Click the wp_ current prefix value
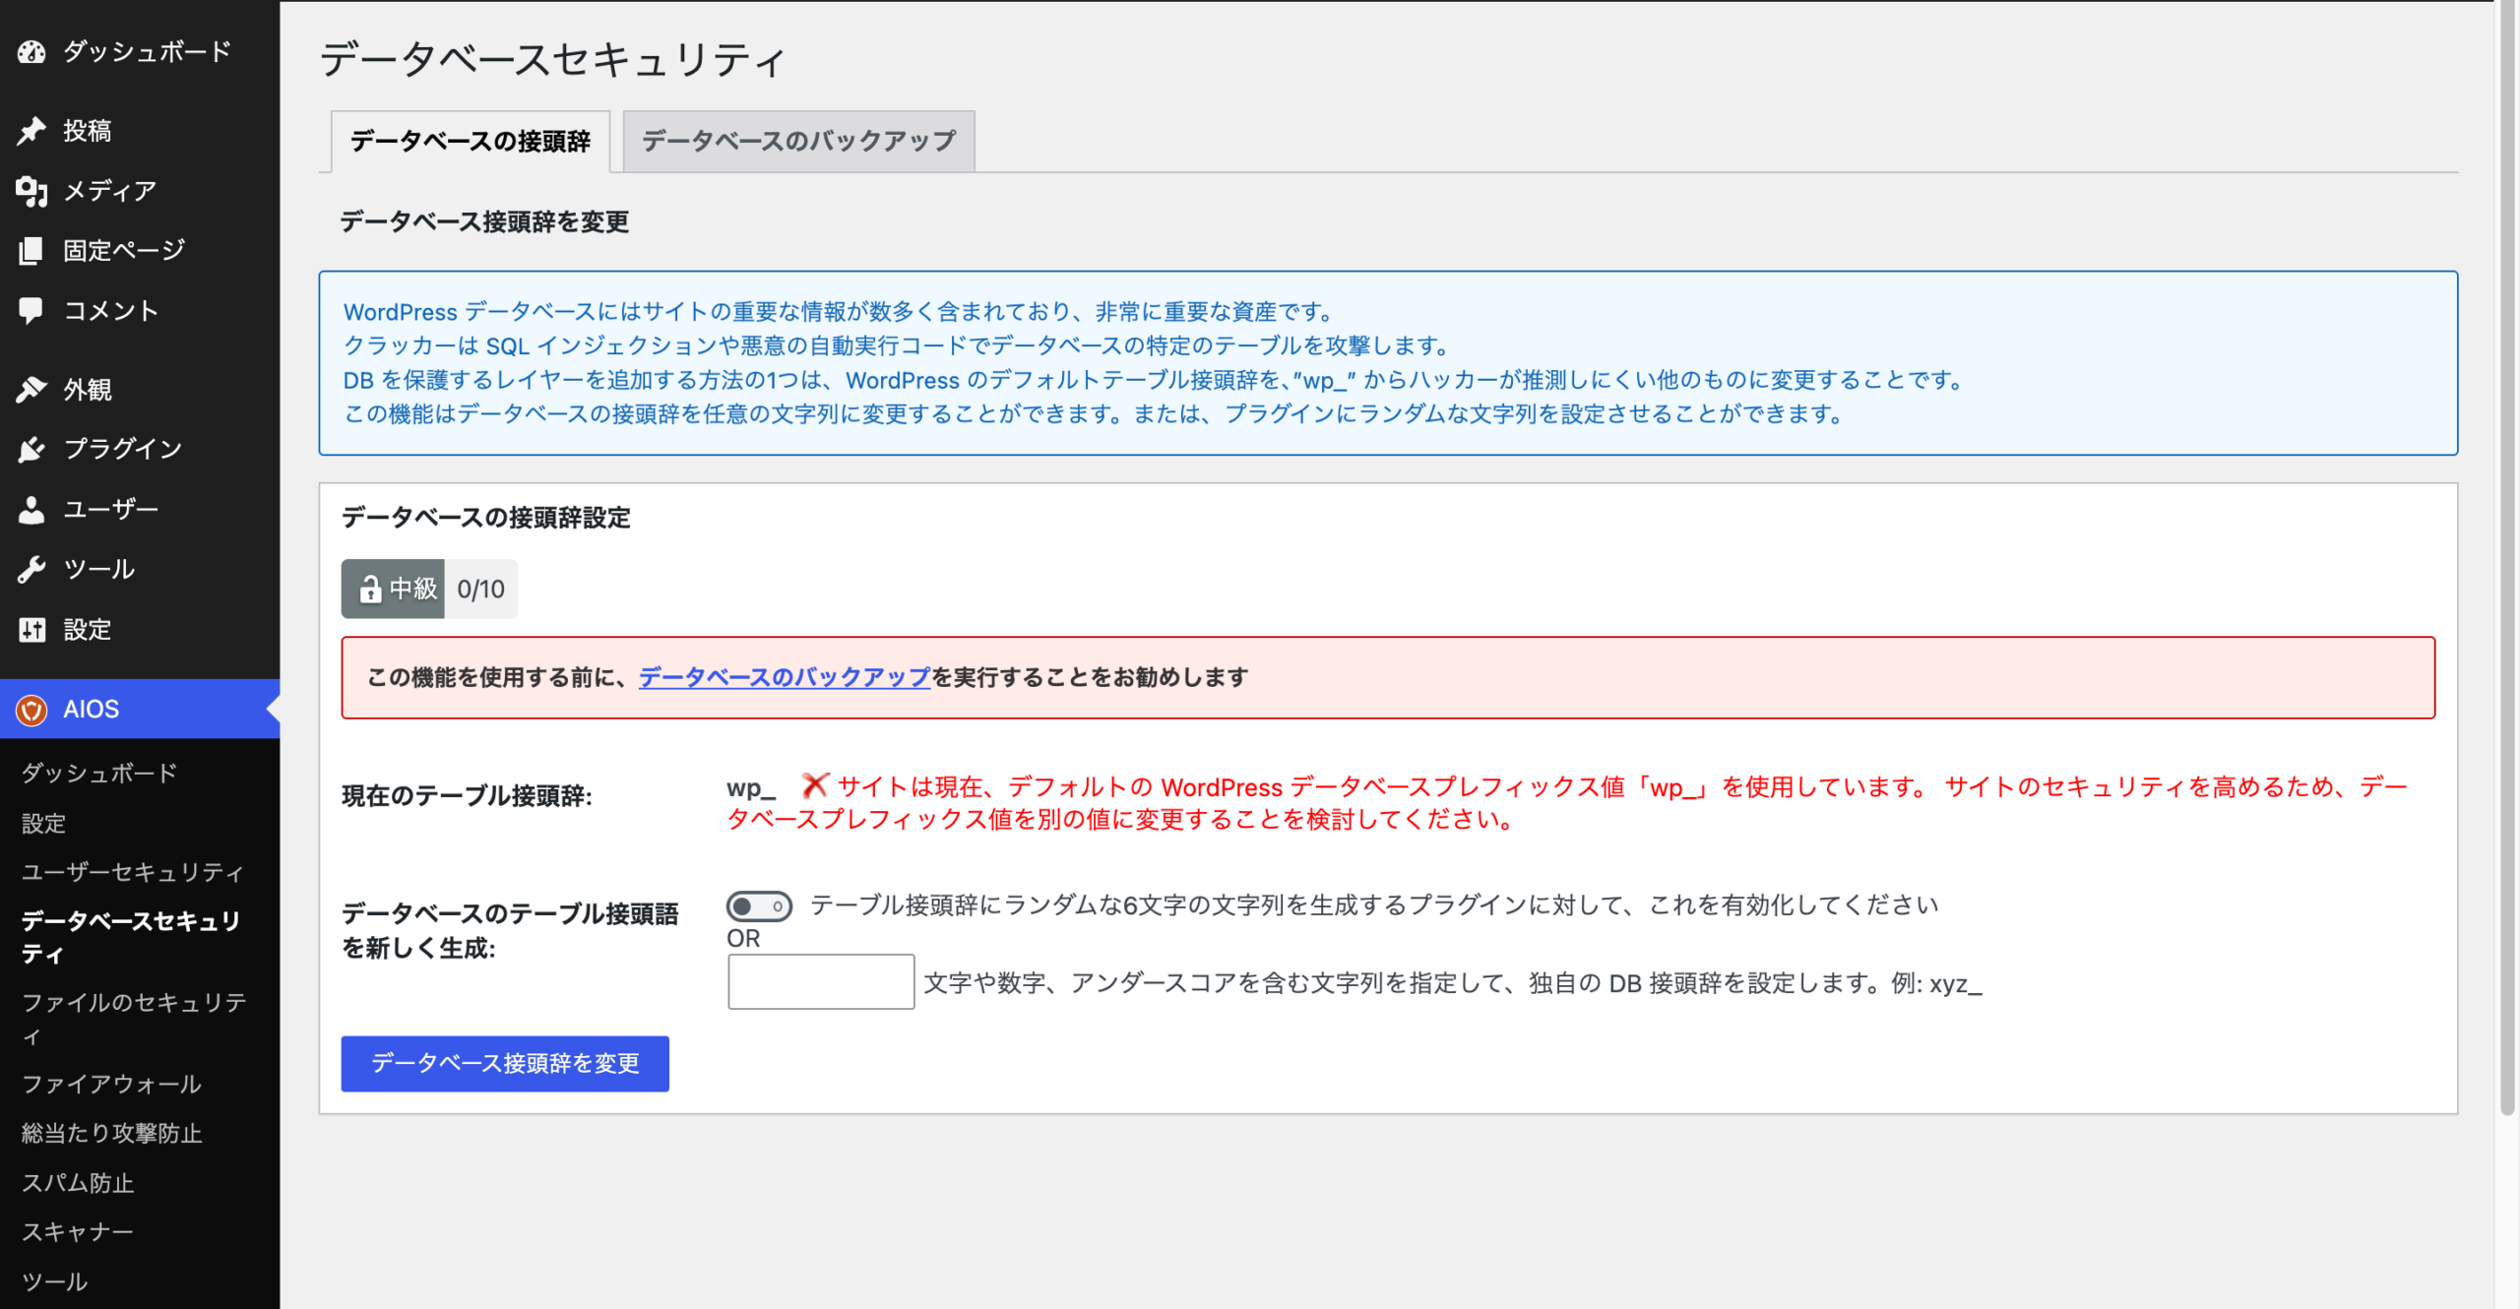Viewport: 2520px width, 1309px height. click(751, 787)
